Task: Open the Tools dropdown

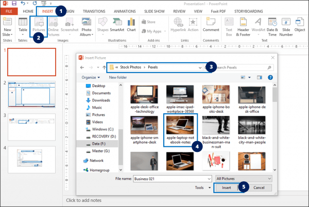Action: pos(202,188)
